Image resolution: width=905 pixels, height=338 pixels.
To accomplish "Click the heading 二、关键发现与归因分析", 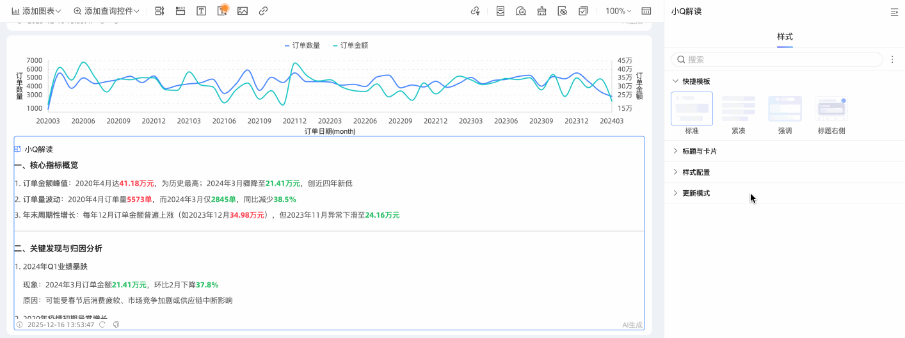I will click(x=58, y=248).
